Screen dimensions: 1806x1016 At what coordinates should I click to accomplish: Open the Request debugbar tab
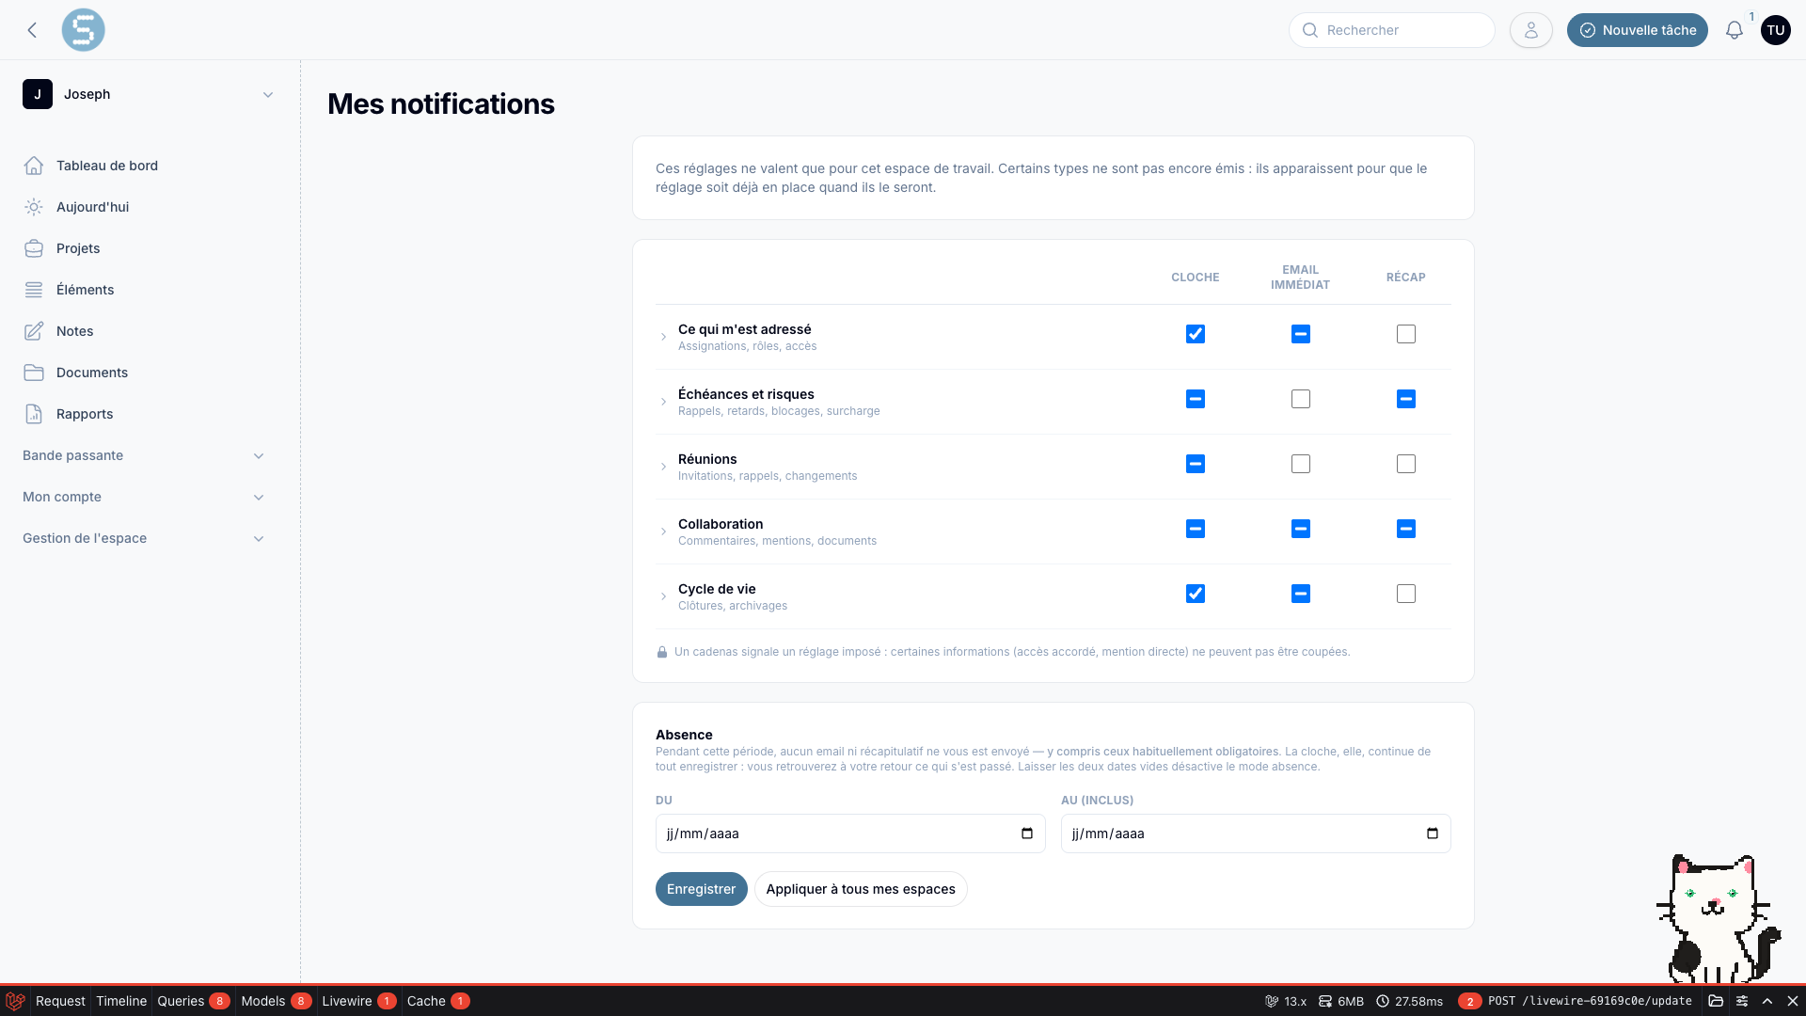(x=60, y=1001)
